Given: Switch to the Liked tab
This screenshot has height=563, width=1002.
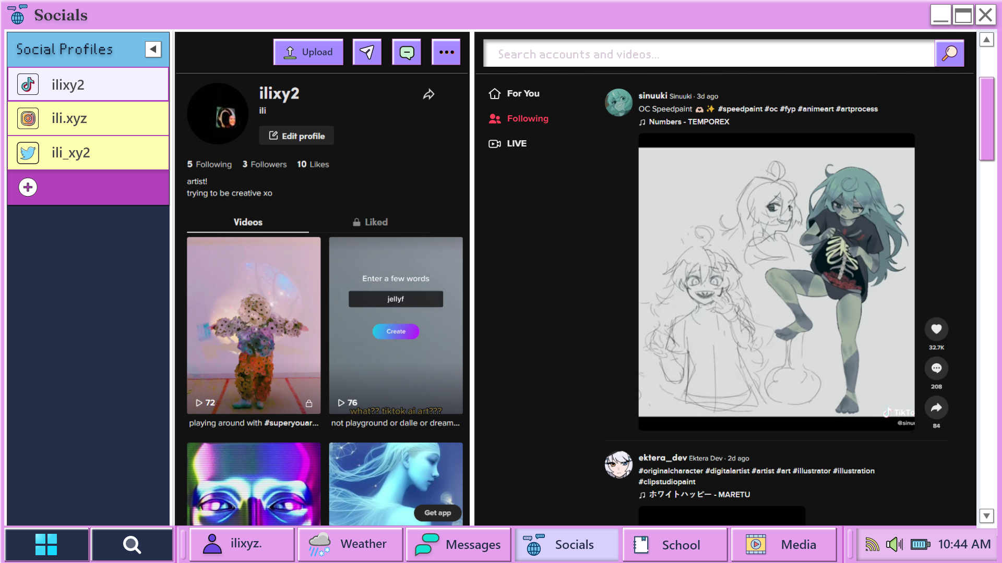Looking at the screenshot, I should (x=370, y=222).
